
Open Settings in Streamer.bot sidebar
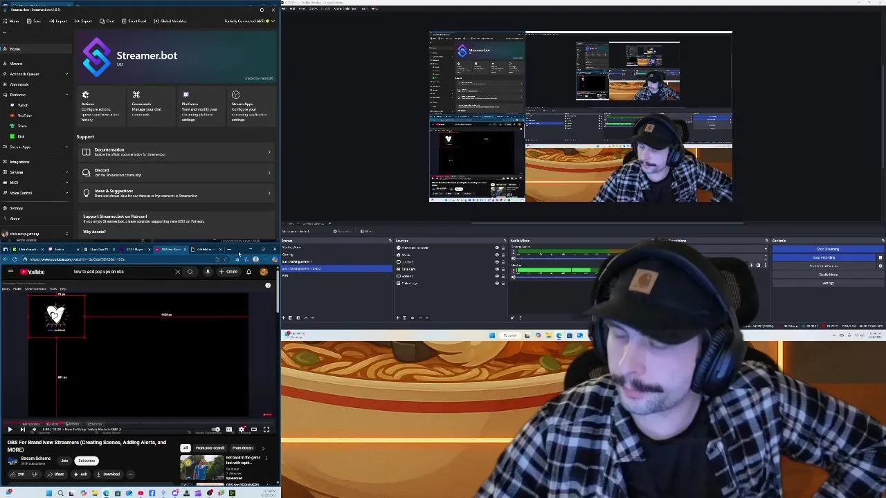click(x=35, y=208)
